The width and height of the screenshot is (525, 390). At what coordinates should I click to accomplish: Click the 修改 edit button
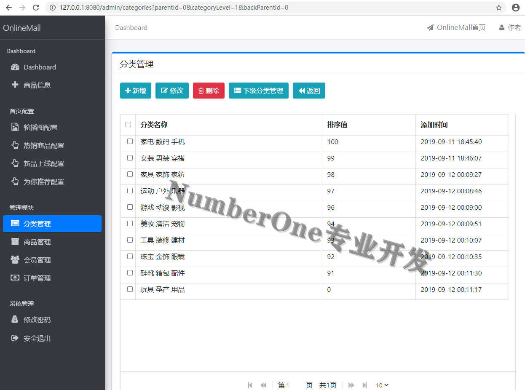point(172,91)
